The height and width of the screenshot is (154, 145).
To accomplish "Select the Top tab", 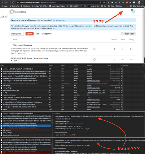I will coord(37,34).
